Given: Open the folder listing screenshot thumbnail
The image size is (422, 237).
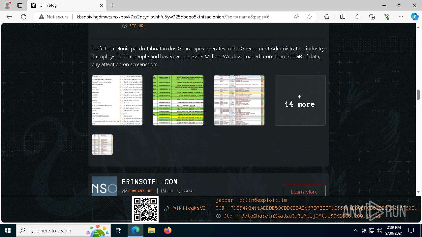Looking at the screenshot, I should [x=117, y=100].
